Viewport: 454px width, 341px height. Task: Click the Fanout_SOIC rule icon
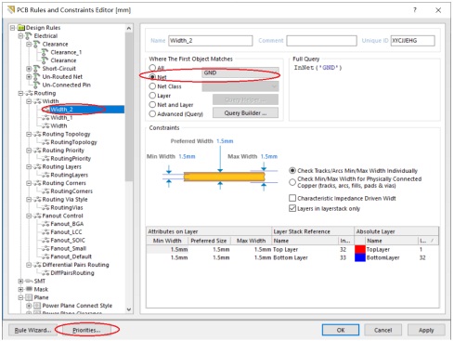coord(45,241)
